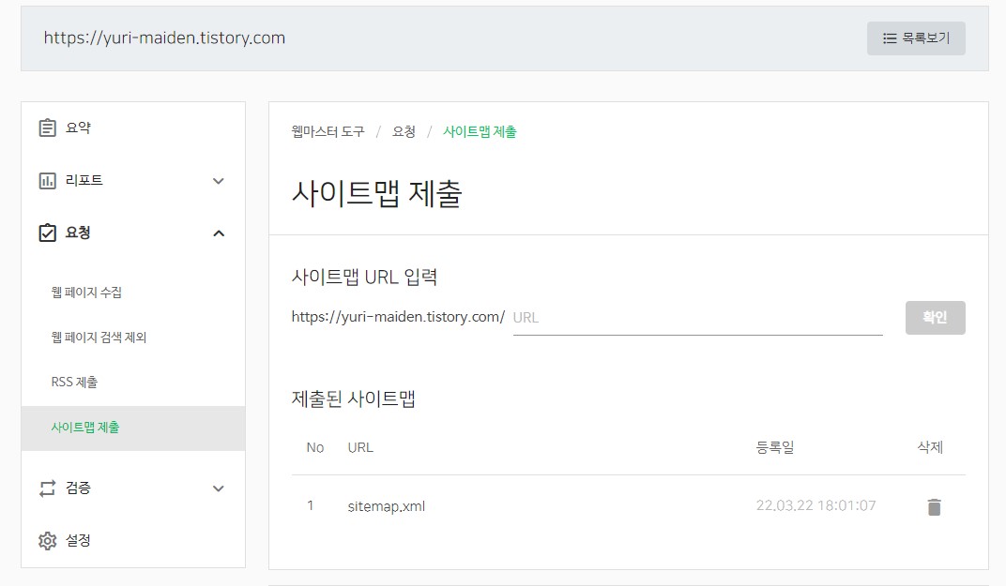1006x586 pixels.
Task: Click the 목록보기 button
Action: tap(916, 38)
